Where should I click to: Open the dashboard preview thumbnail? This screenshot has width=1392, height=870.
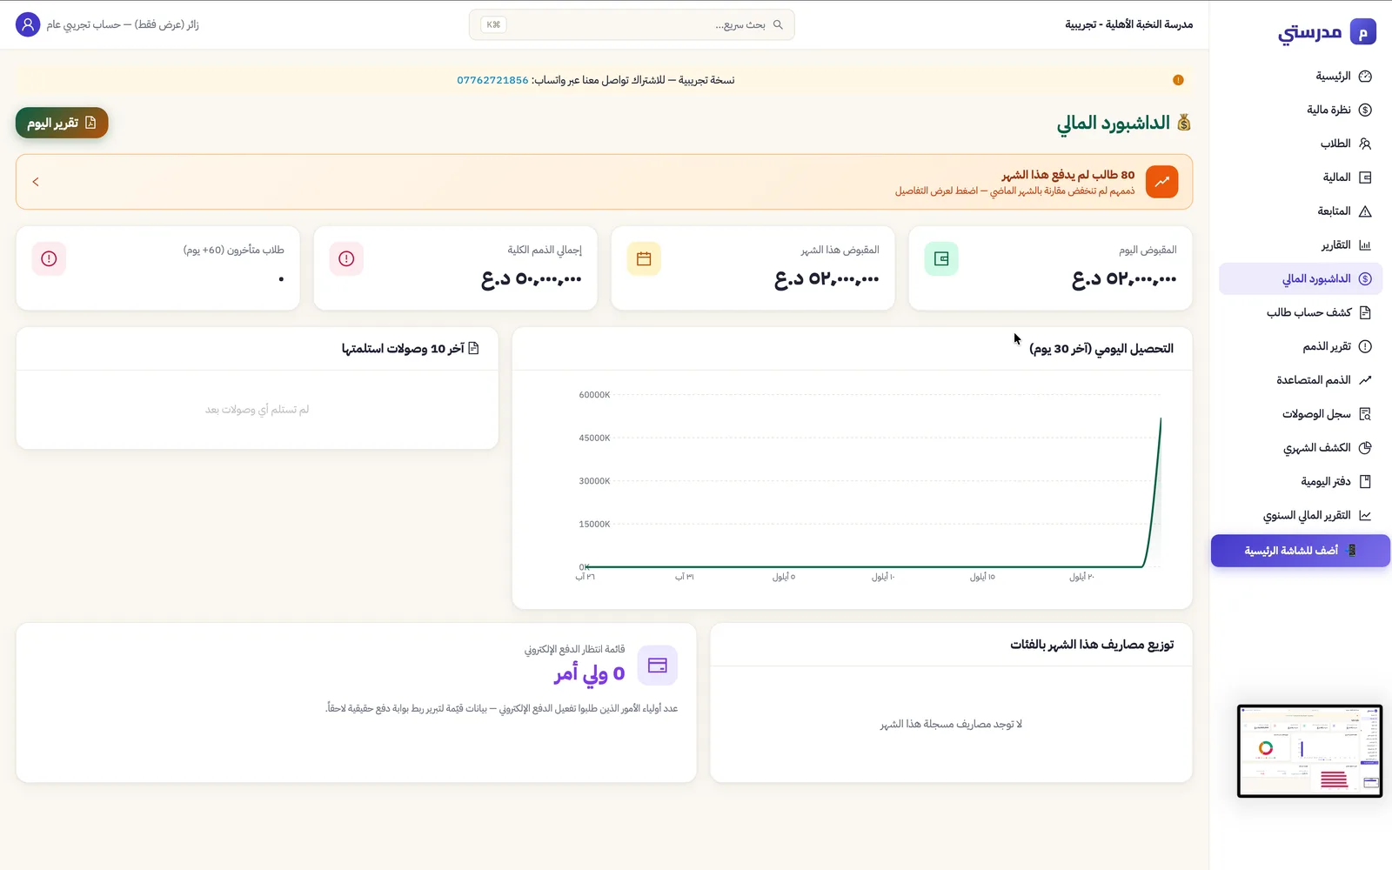1309,751
